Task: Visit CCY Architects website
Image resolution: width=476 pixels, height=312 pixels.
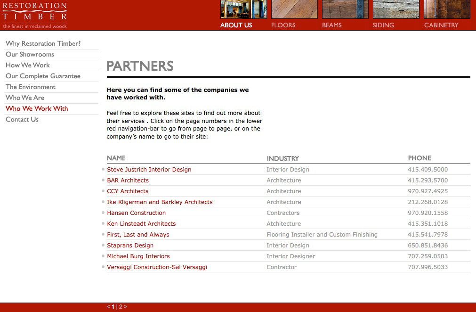Action: (128, 191)
